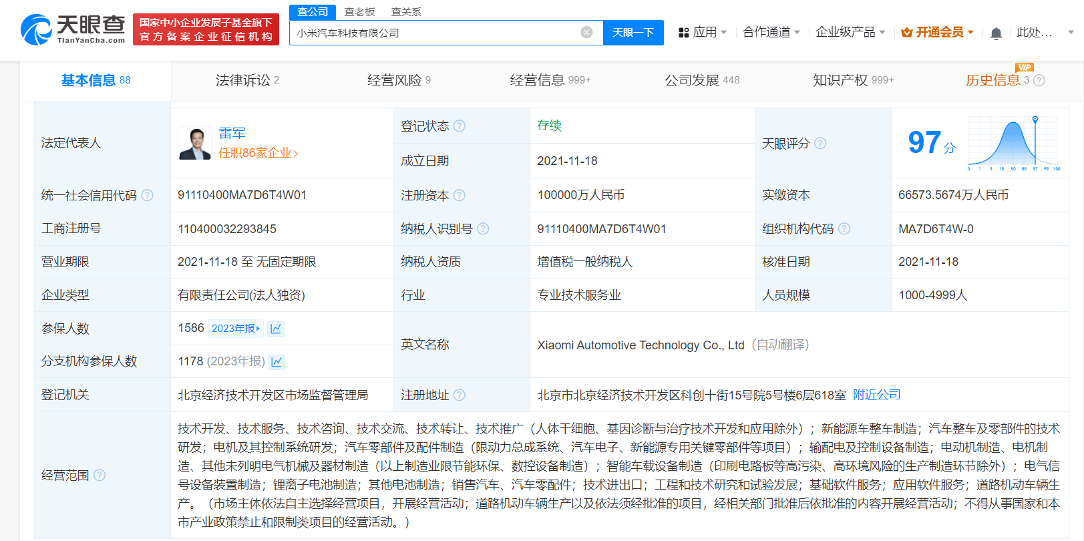Select the 法律诉讼 tab

tap(247, 80)
